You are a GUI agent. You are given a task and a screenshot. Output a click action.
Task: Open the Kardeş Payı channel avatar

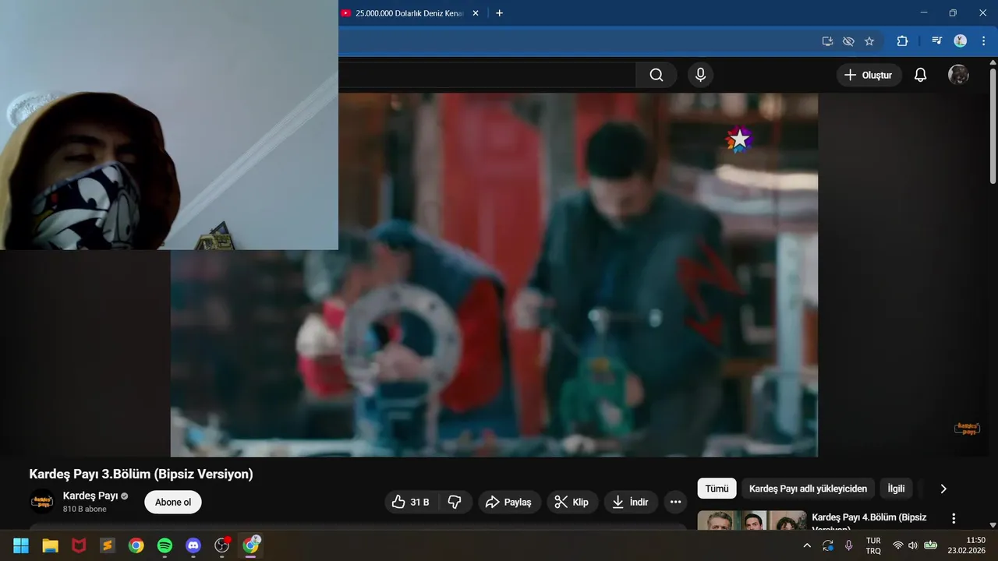pos(42,502)
